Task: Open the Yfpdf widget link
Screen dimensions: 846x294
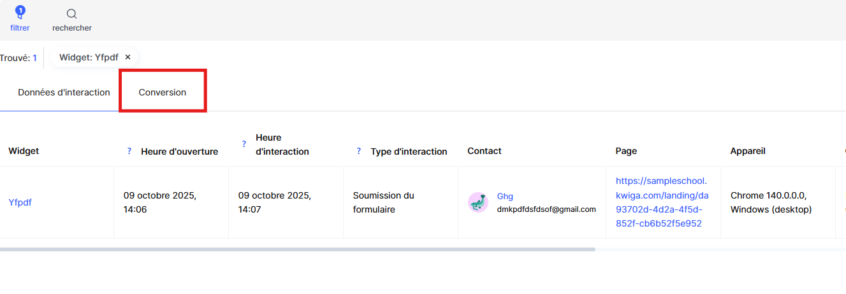Action: (x=20, y=202)
